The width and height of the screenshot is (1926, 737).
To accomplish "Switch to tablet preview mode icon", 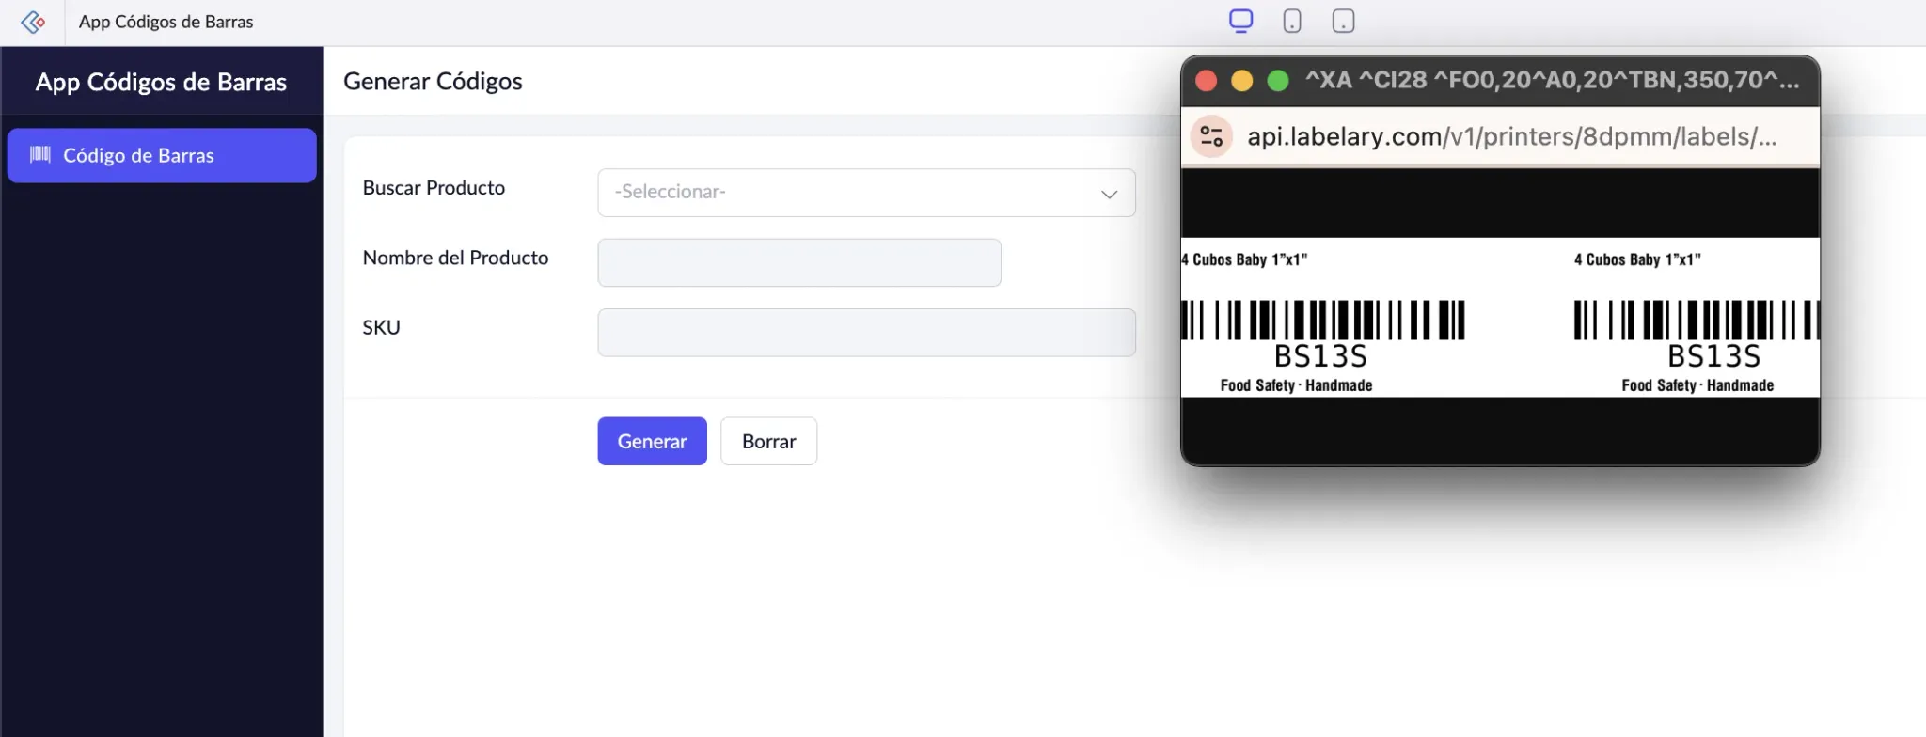I will (x=1343, y=21).
